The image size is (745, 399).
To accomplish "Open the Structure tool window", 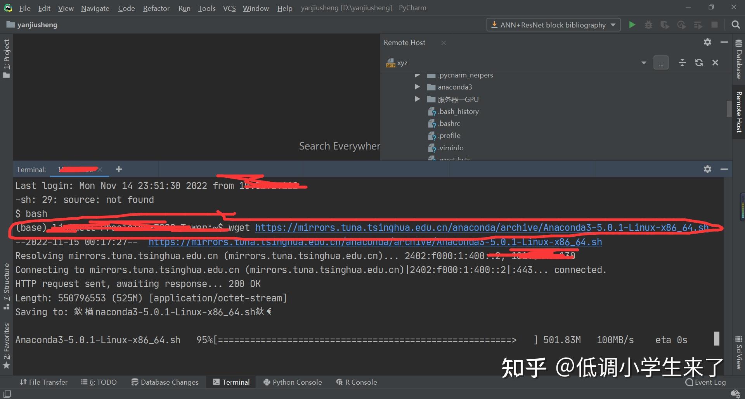I will click(6, 286).
